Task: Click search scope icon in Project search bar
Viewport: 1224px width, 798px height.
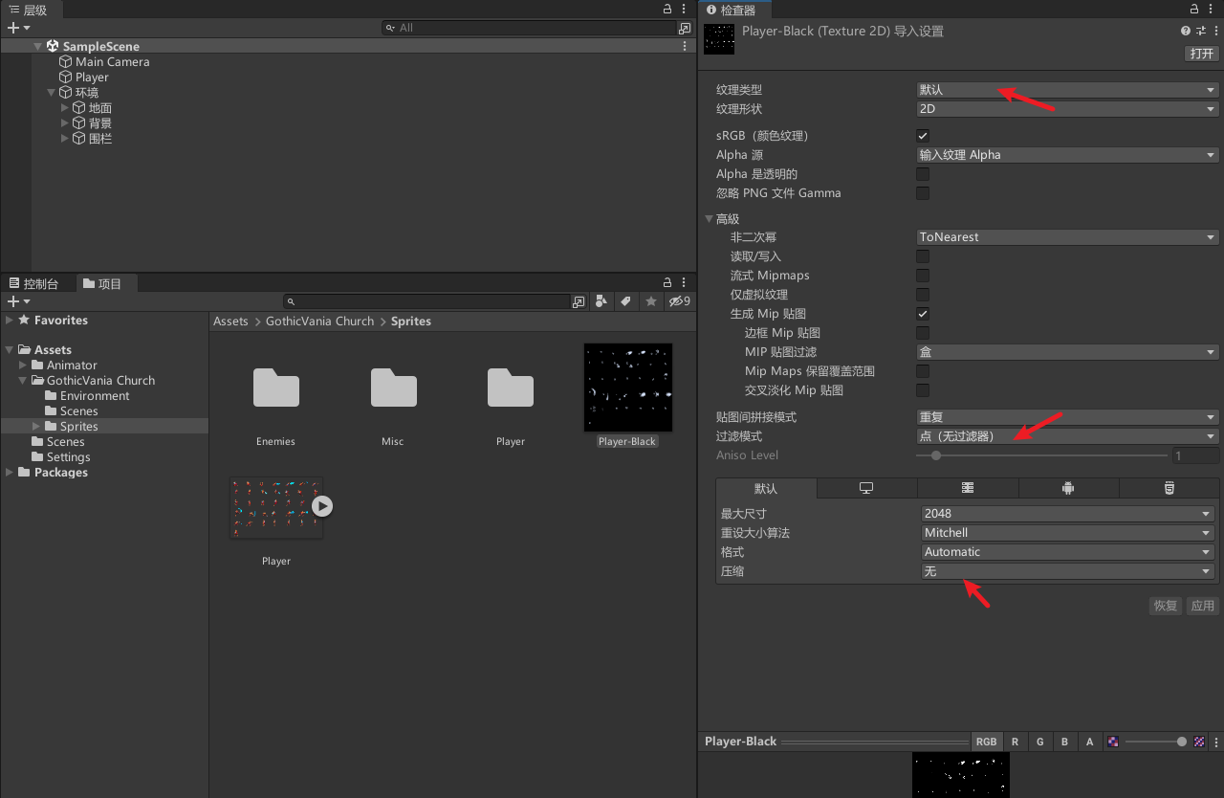Action: pyautogui.click(x=579, y=301)
